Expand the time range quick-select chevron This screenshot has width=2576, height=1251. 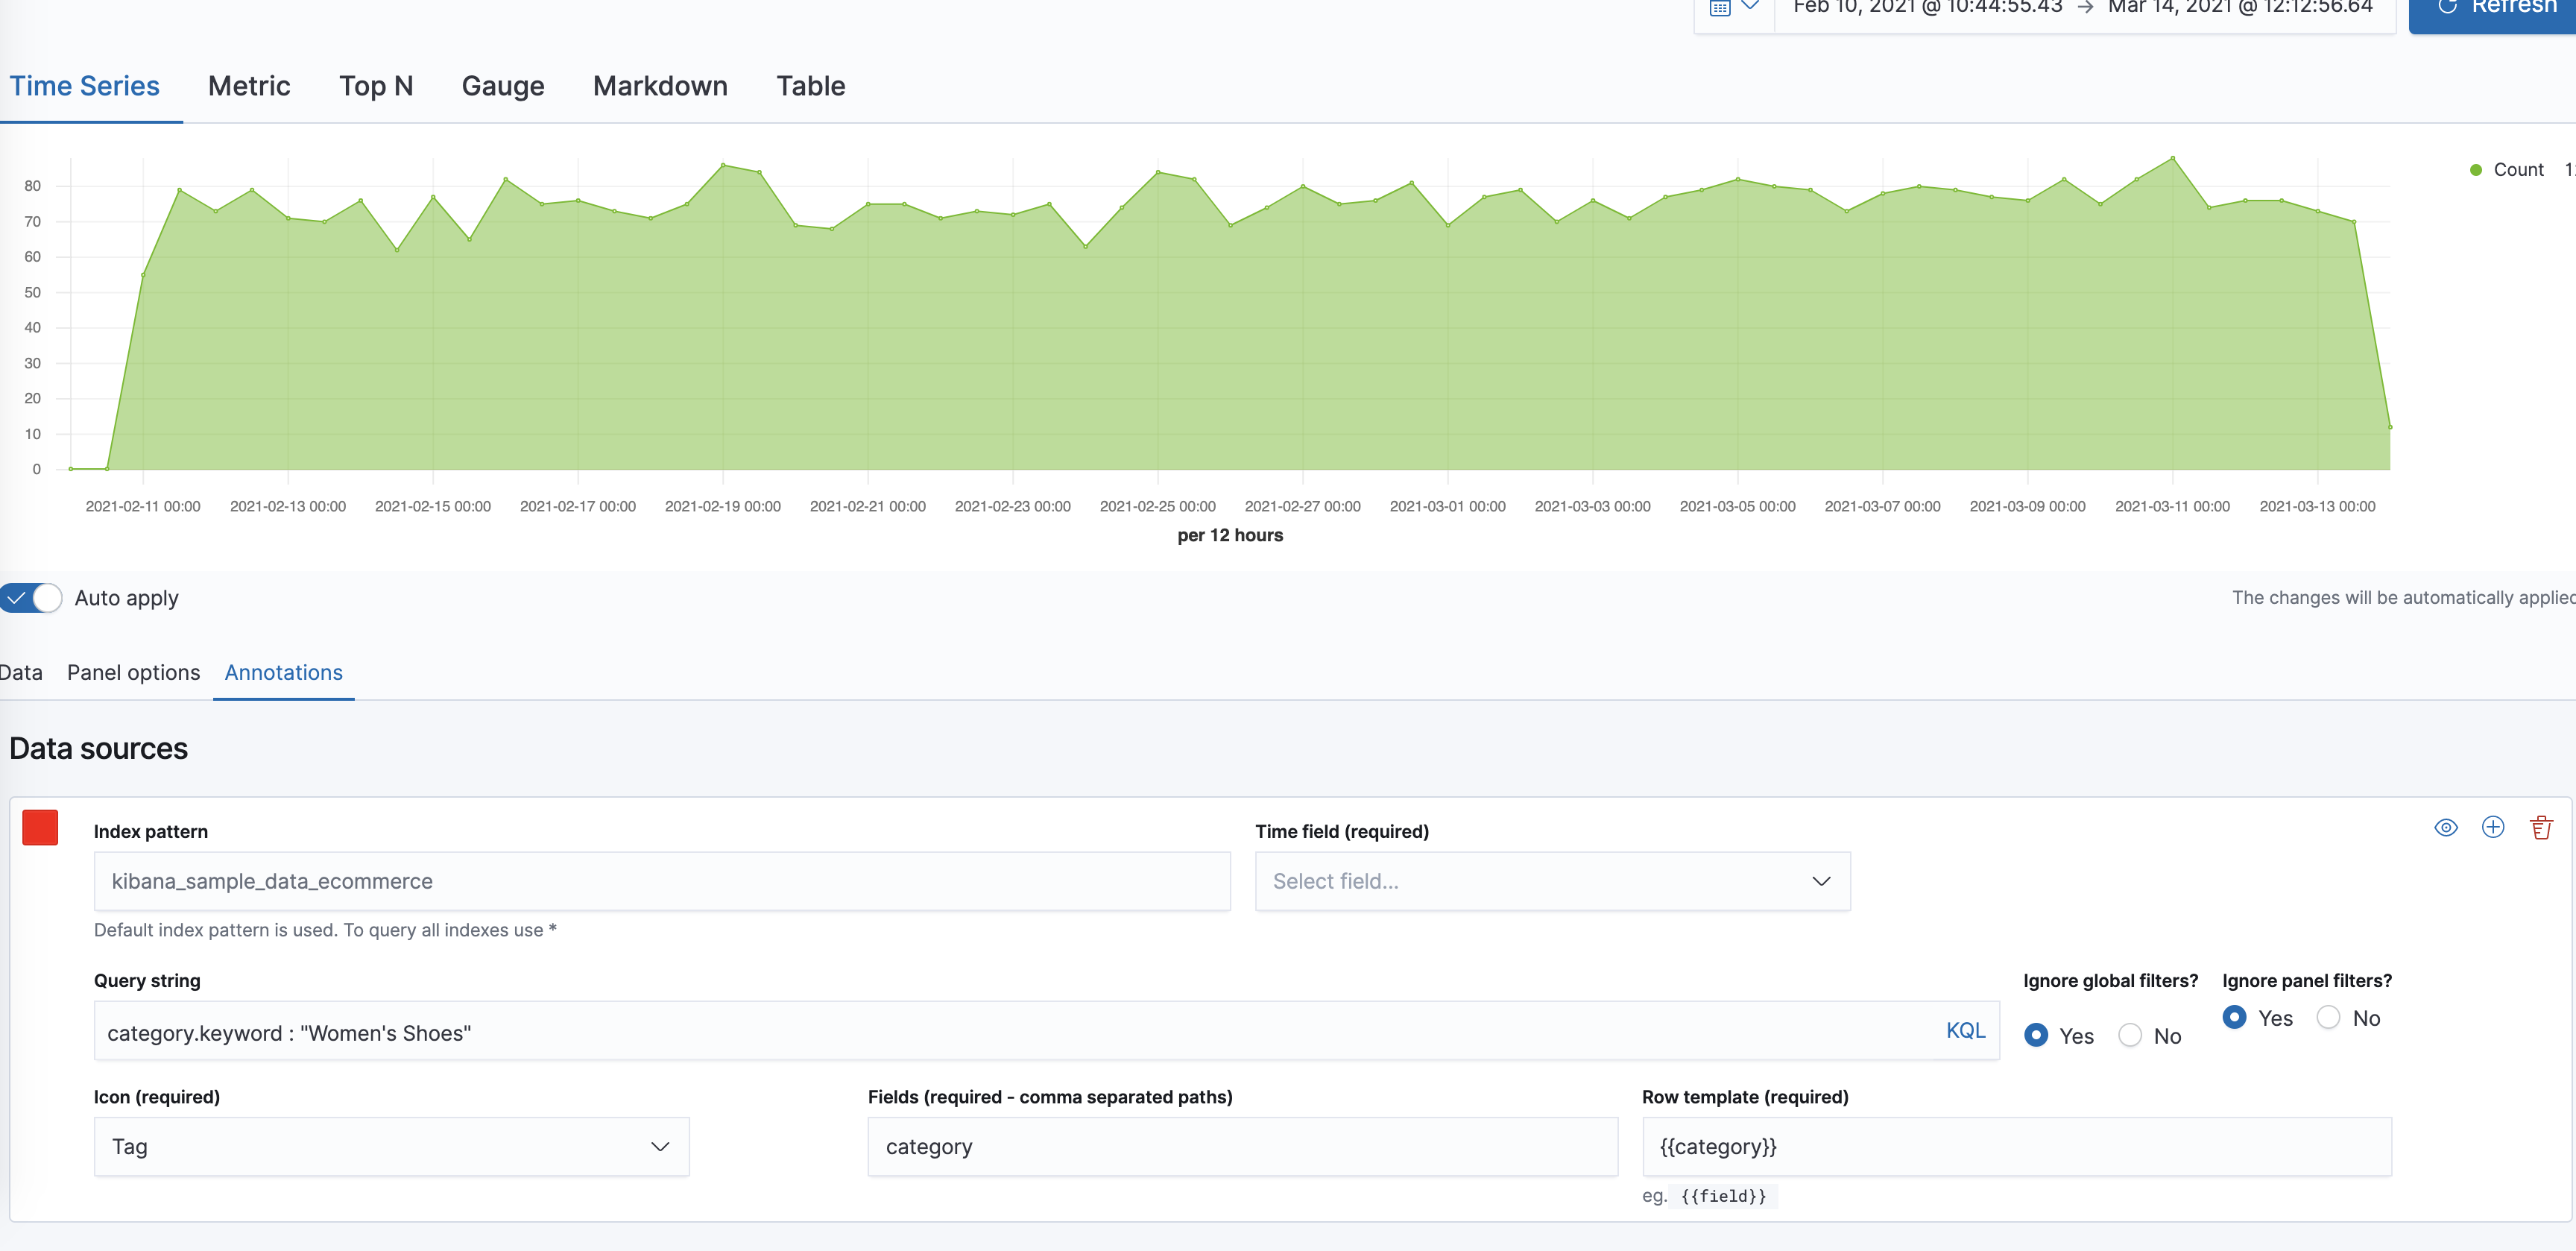(1752, 6)
